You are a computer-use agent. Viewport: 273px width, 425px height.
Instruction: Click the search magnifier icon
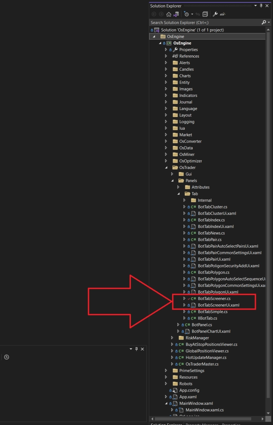(x=264, y=22)
